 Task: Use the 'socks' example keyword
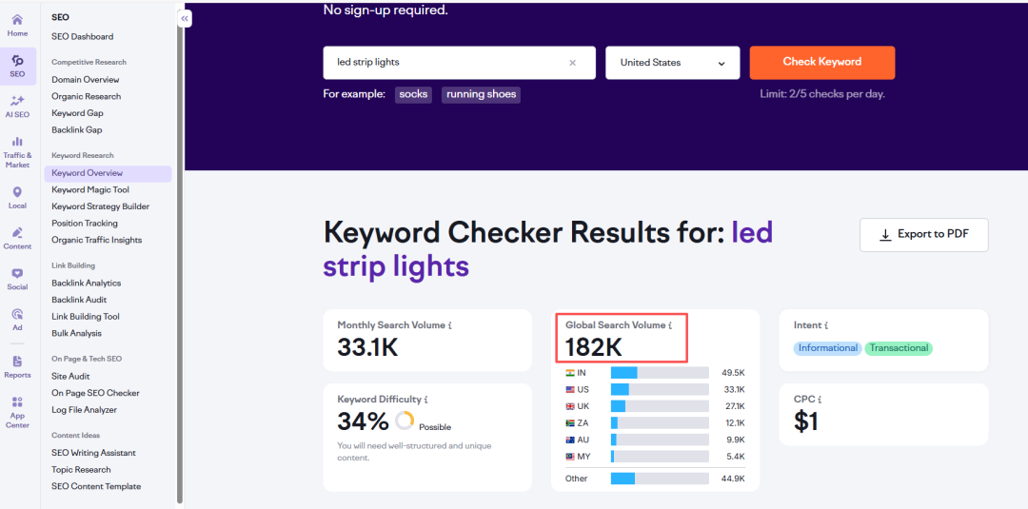(413, 94)
